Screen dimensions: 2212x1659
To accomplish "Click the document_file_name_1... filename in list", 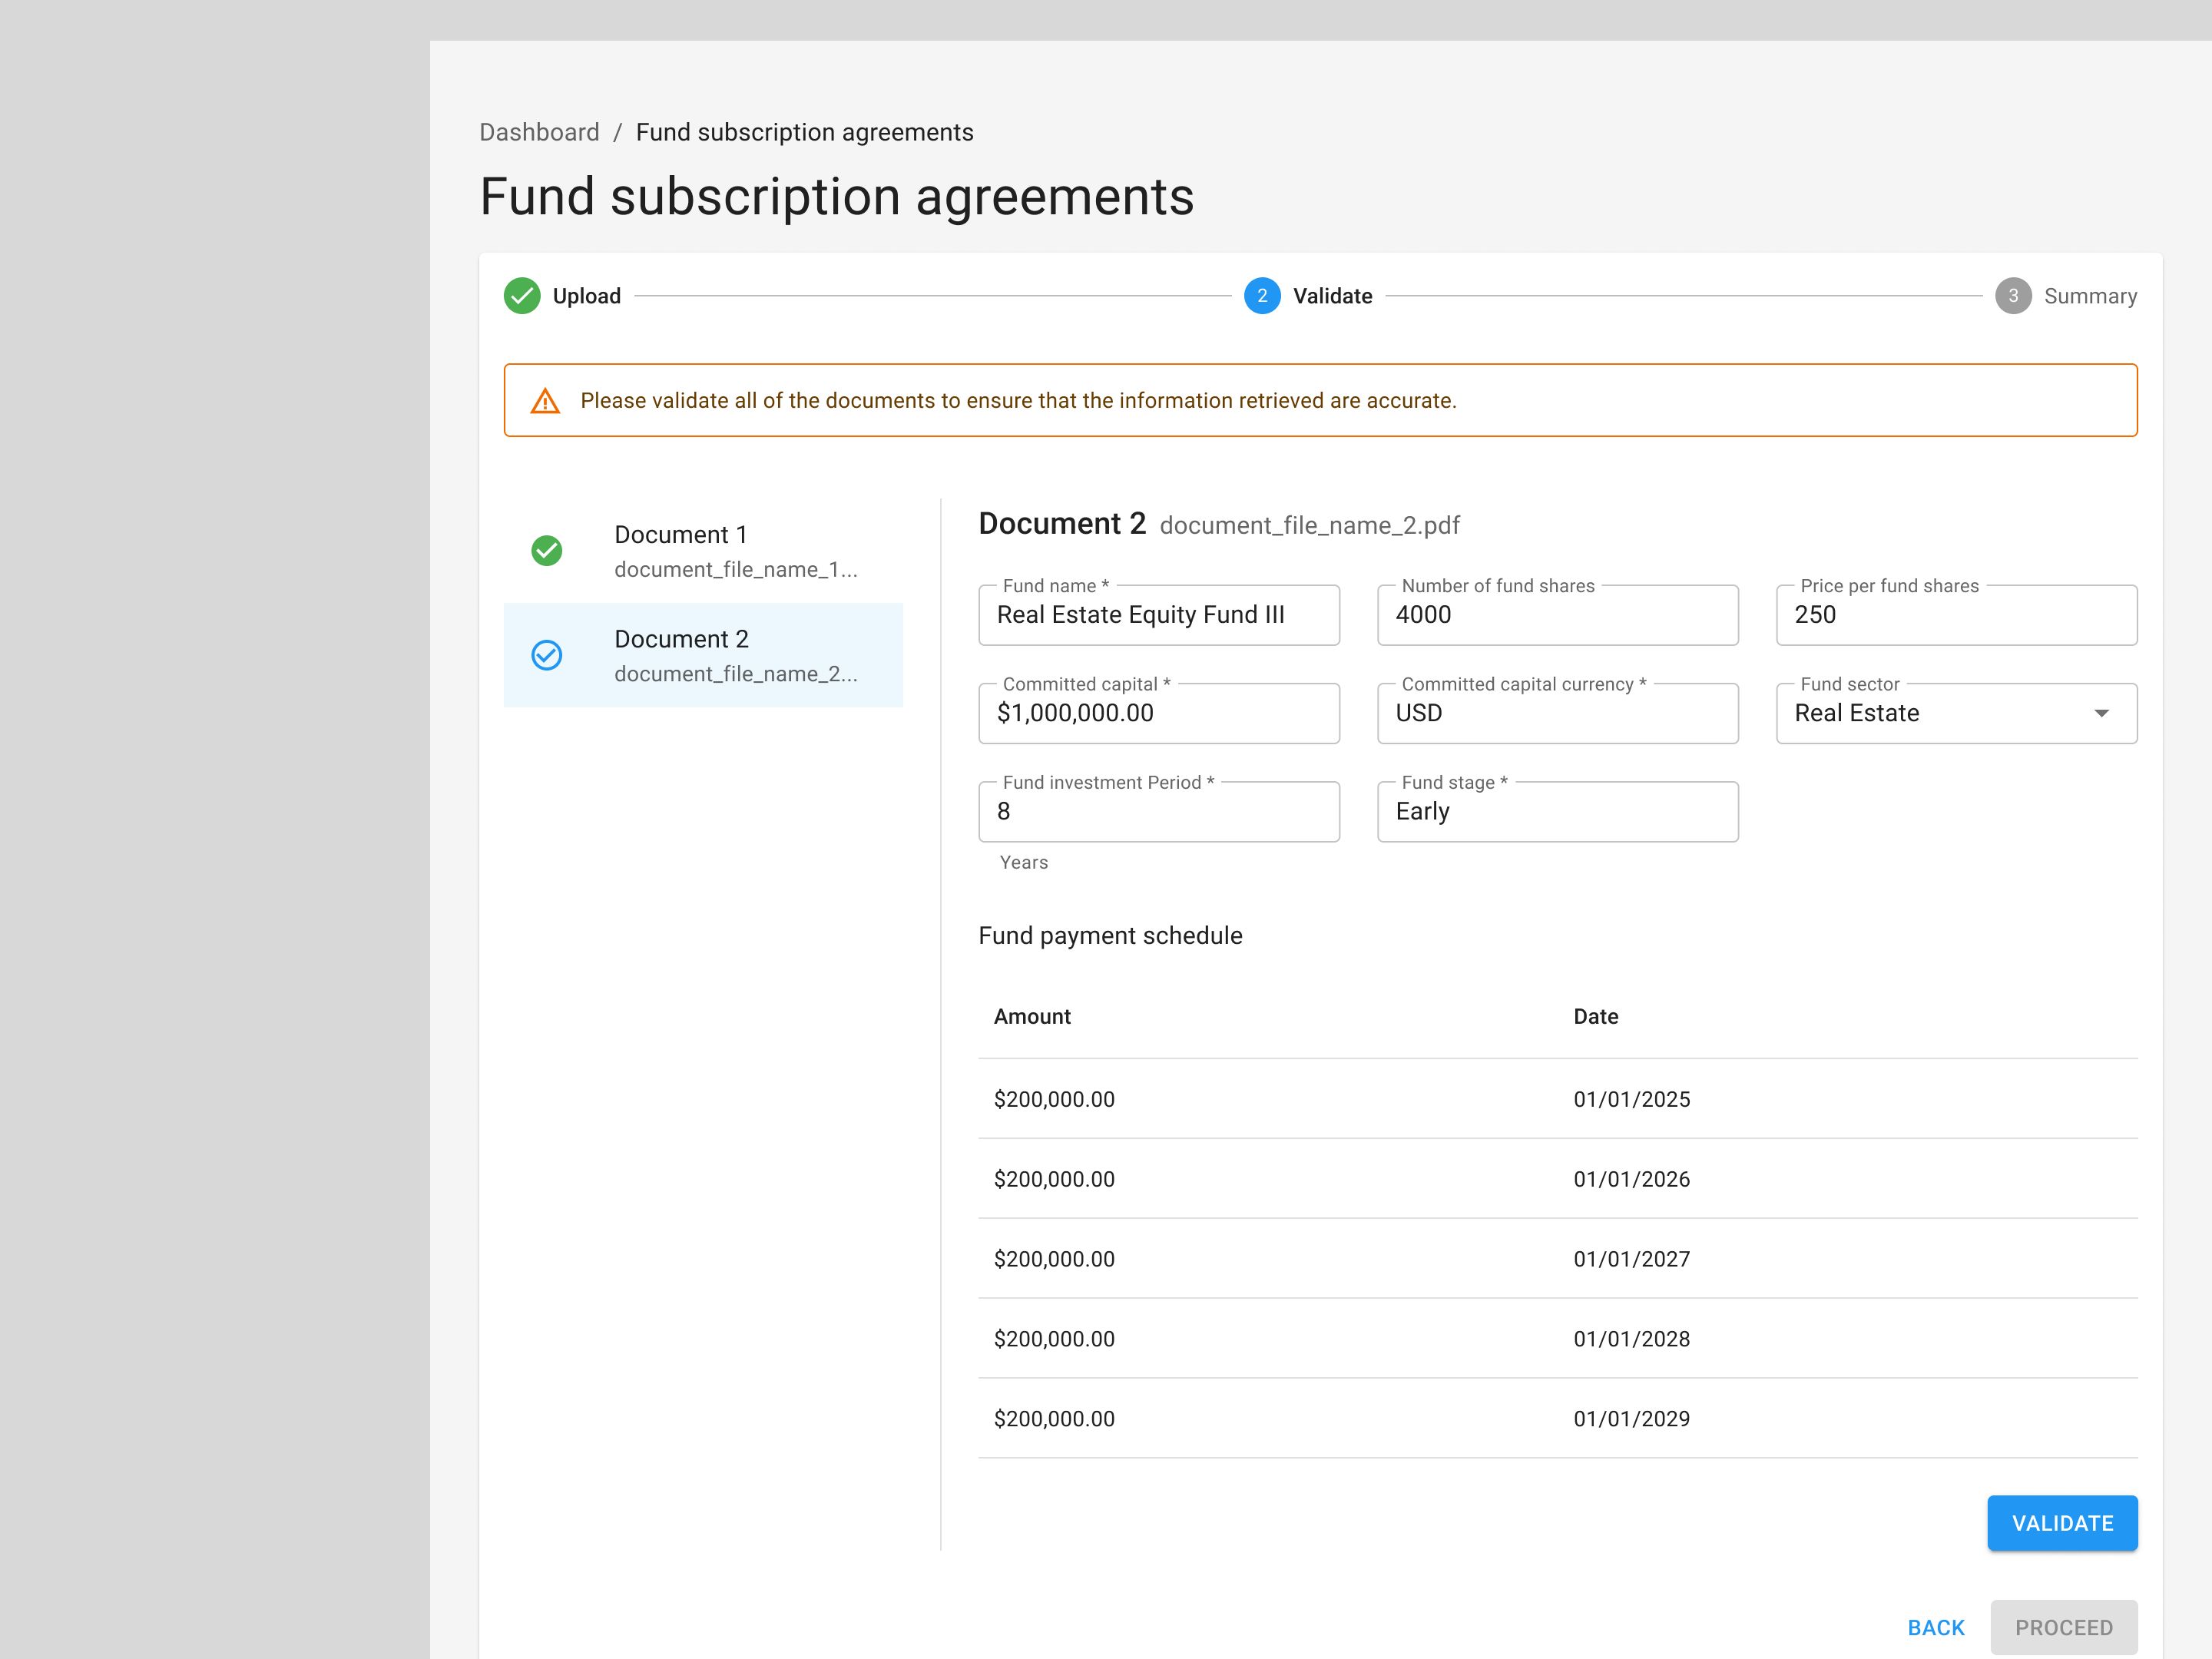I will 736,570.
